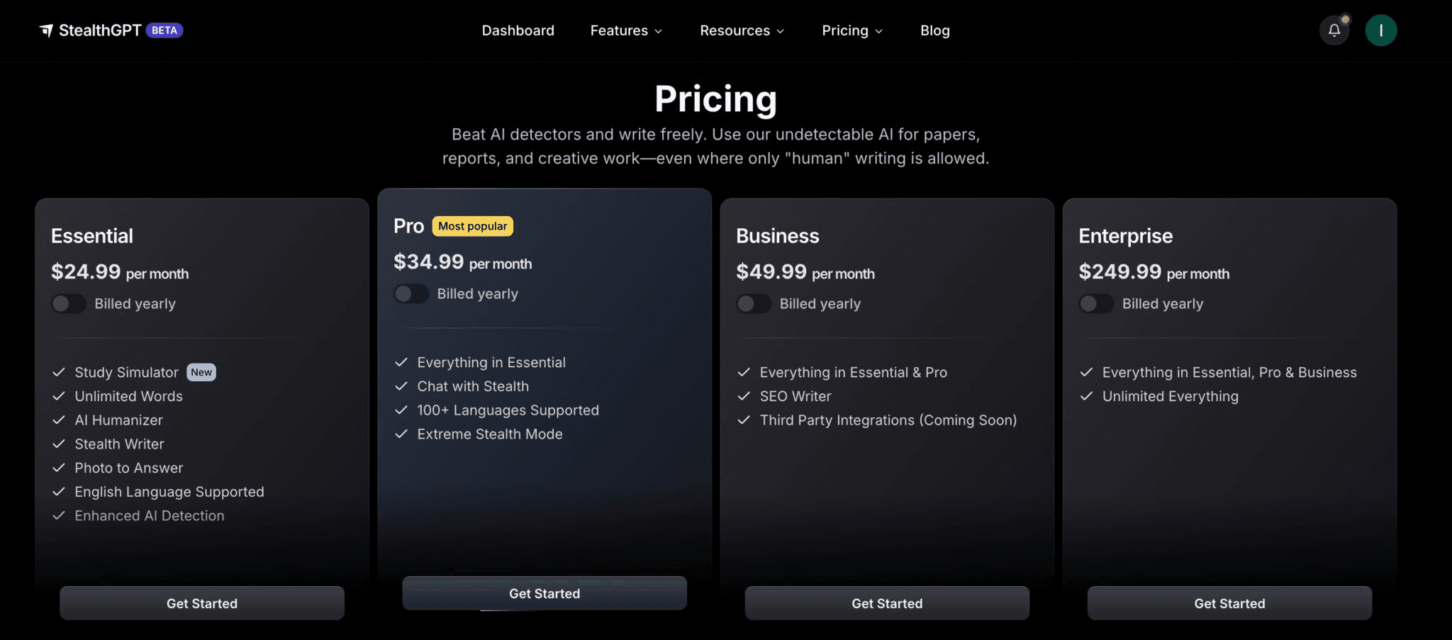Enable yearly billing for Pro plan

point(411,293)
